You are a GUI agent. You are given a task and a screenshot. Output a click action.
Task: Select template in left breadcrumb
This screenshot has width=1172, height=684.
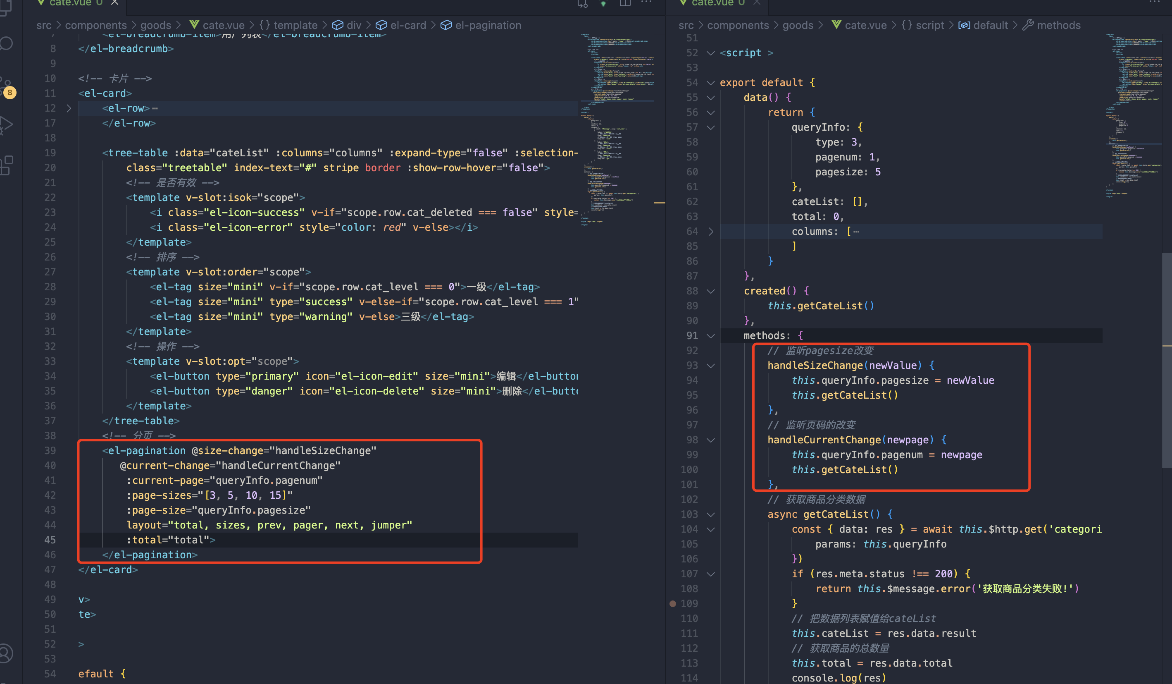[x=295, y=25]
